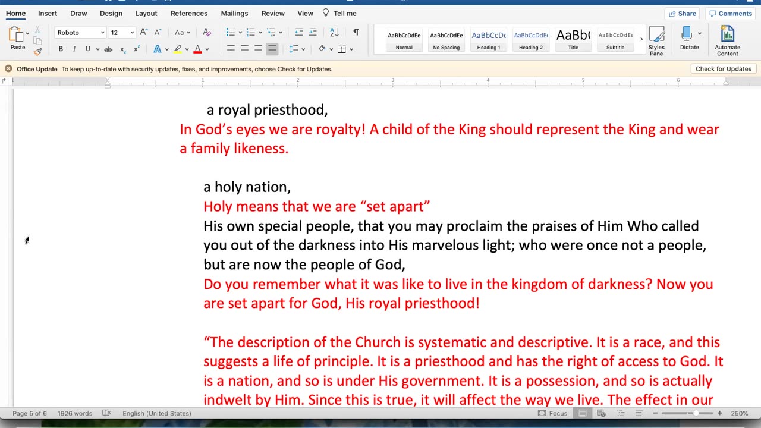The width and height of the screenshot is (761, 428).
Task: Dismiss the Office Update banner
Action: [x=8, y=69]
